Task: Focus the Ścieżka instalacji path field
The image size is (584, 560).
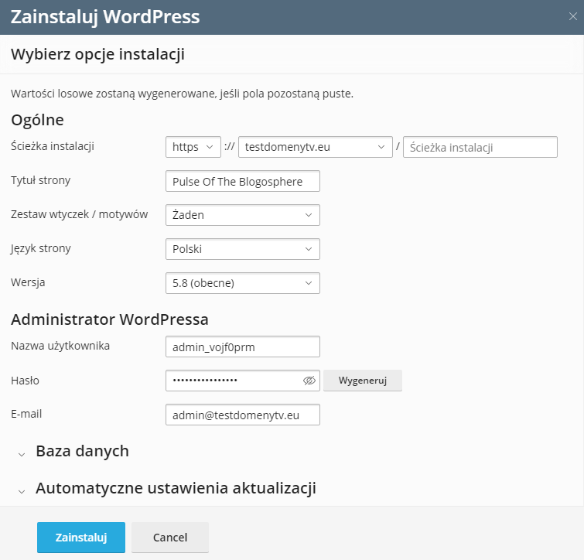Action: click(x=480, y=147)
